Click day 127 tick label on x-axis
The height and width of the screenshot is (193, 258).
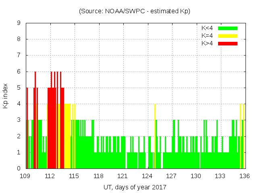point(172,176)
